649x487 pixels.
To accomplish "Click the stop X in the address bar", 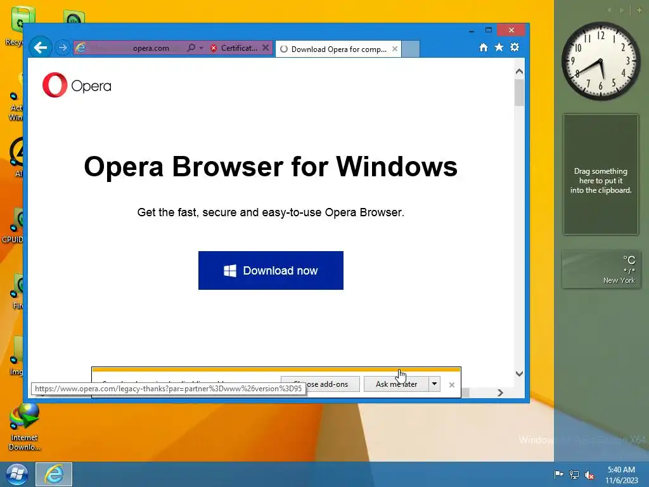I will coord(266,48).
